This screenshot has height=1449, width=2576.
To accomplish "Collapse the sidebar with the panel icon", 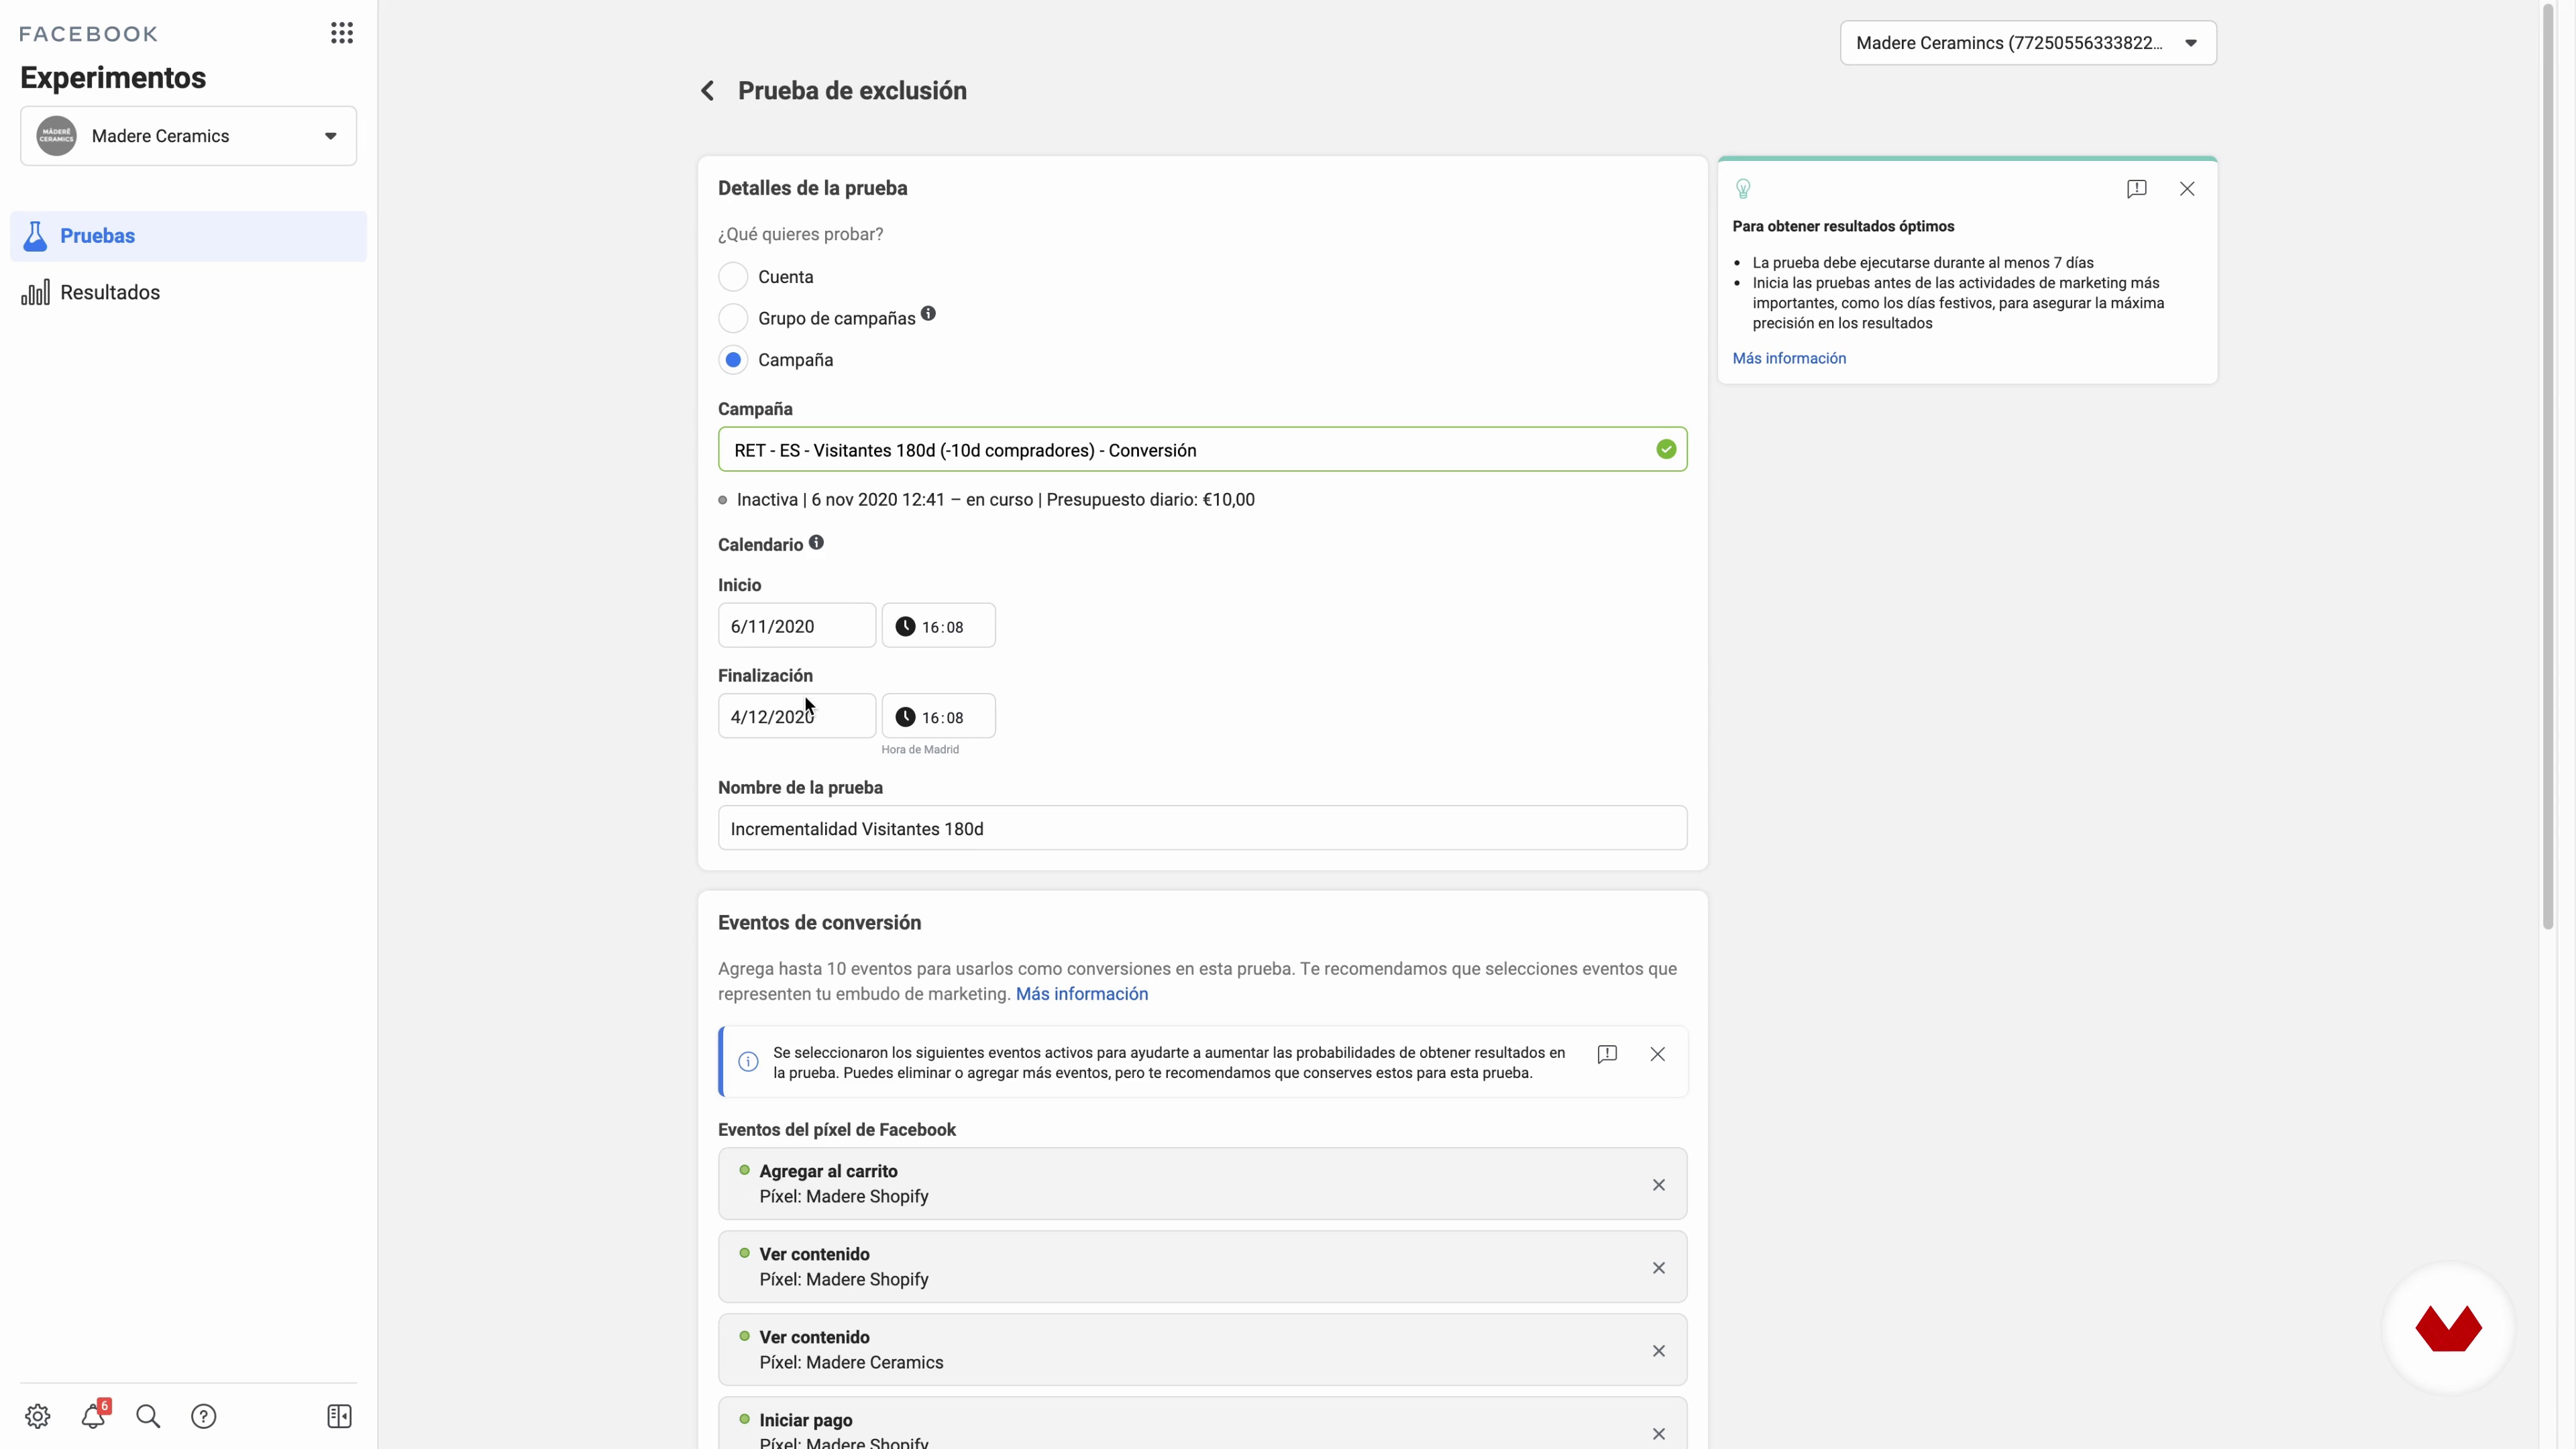I will point(340,1416).
